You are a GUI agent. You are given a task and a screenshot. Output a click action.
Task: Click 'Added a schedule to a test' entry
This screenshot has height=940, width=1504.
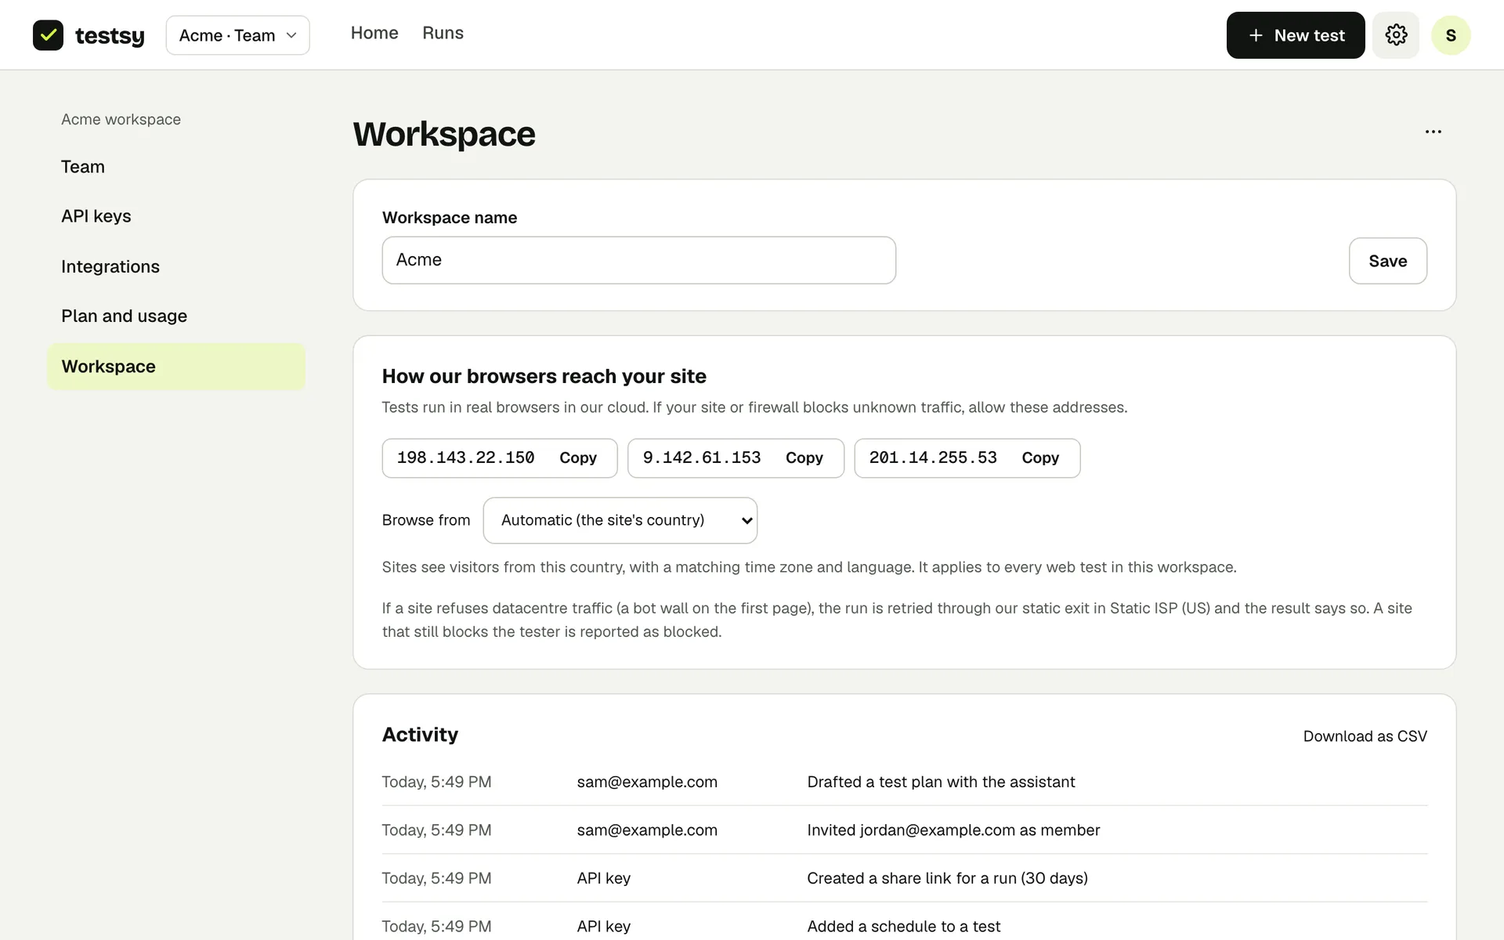[903, 927]
